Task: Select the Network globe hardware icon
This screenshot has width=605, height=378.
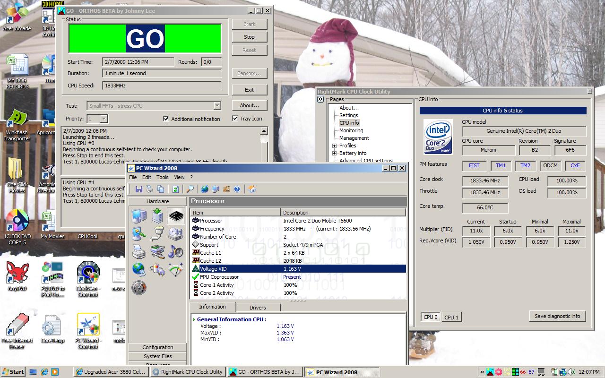Action: (139, 269)
